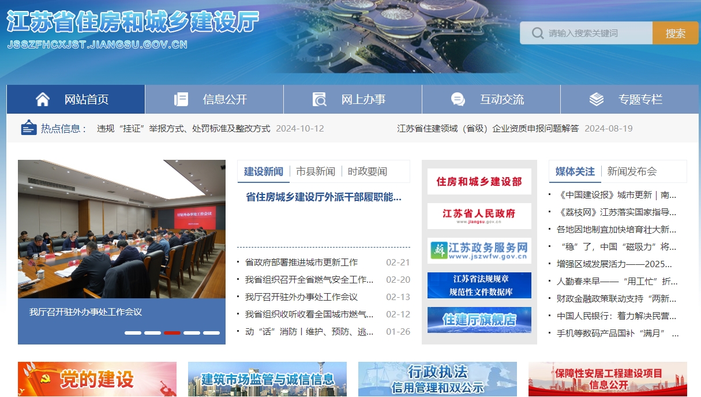The image size is (701, 397).
Task: Open the 新闻发布会 tab
Action: click(631, 171)
